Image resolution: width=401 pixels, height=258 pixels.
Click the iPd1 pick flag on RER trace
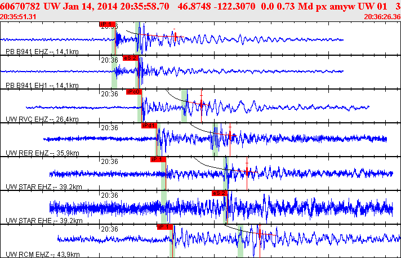pos(149,126)
